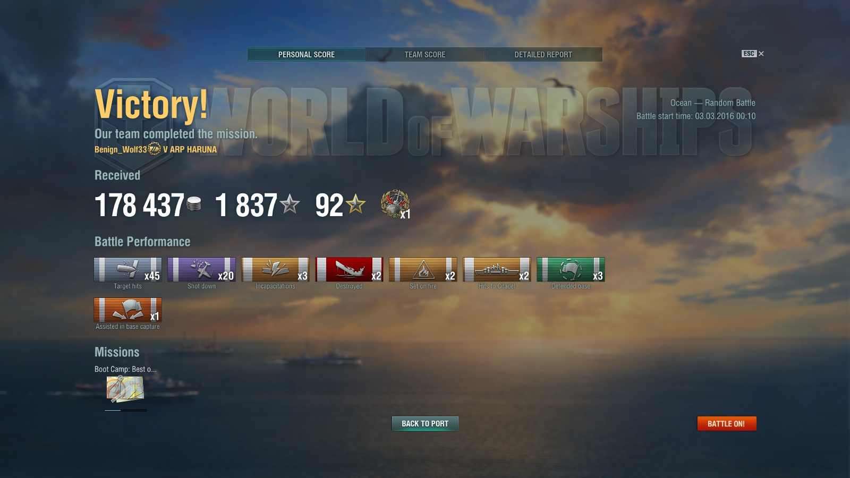Click the Incapacitations ribbon badge

coord(275,270)
